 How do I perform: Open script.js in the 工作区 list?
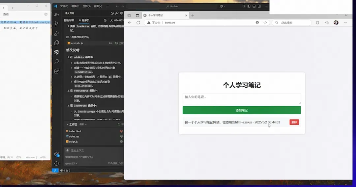pyautogui.click(x=73, y=142)
